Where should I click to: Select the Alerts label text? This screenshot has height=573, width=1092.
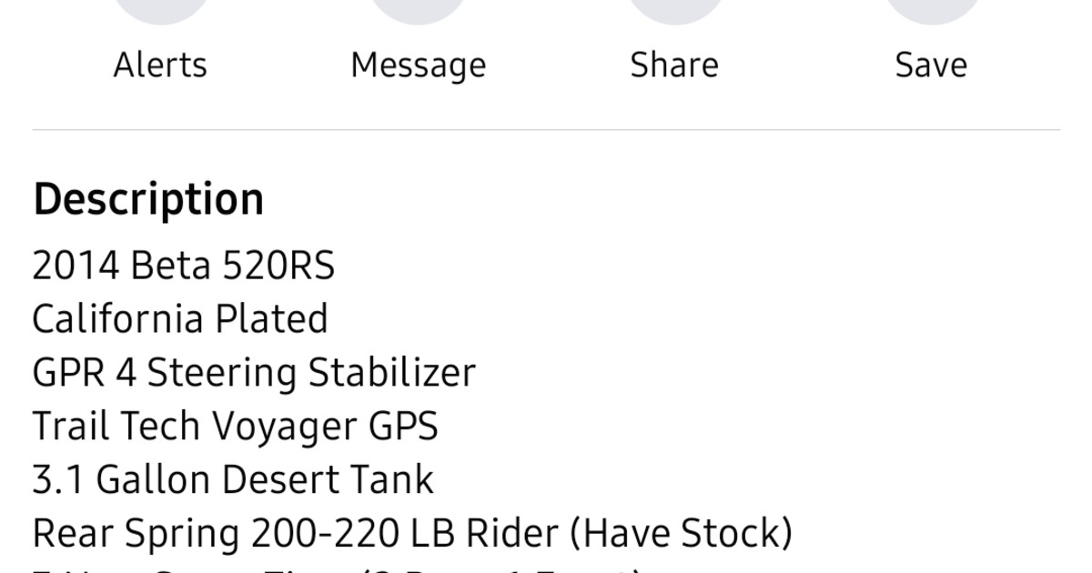pos(160,64)
